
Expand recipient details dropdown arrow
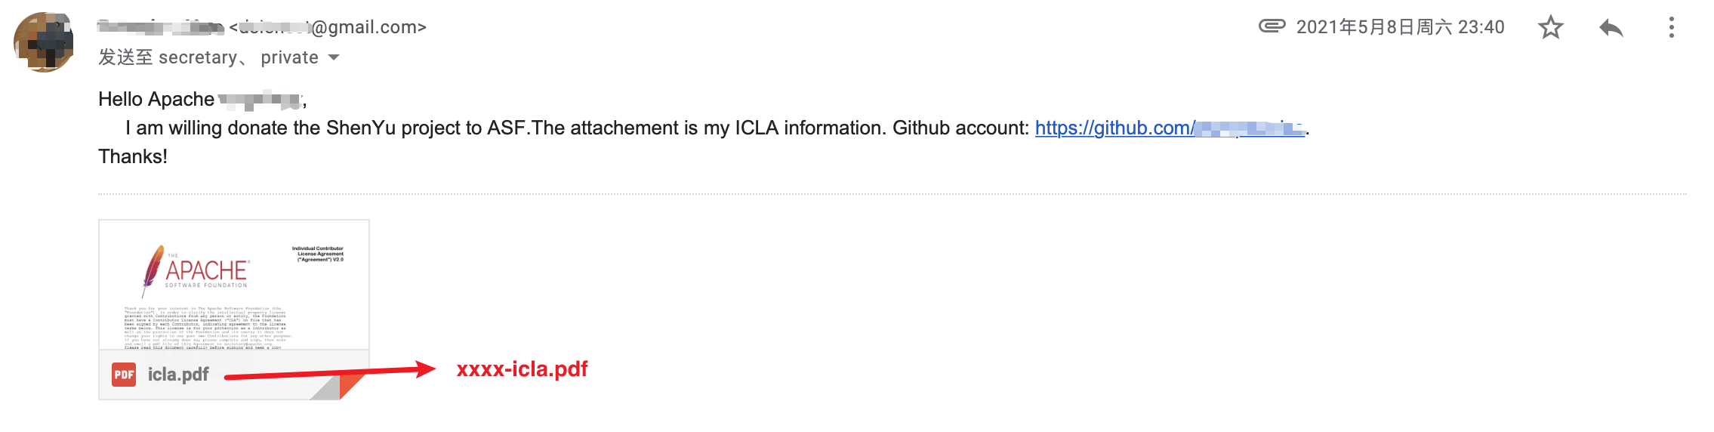(334, 57)
